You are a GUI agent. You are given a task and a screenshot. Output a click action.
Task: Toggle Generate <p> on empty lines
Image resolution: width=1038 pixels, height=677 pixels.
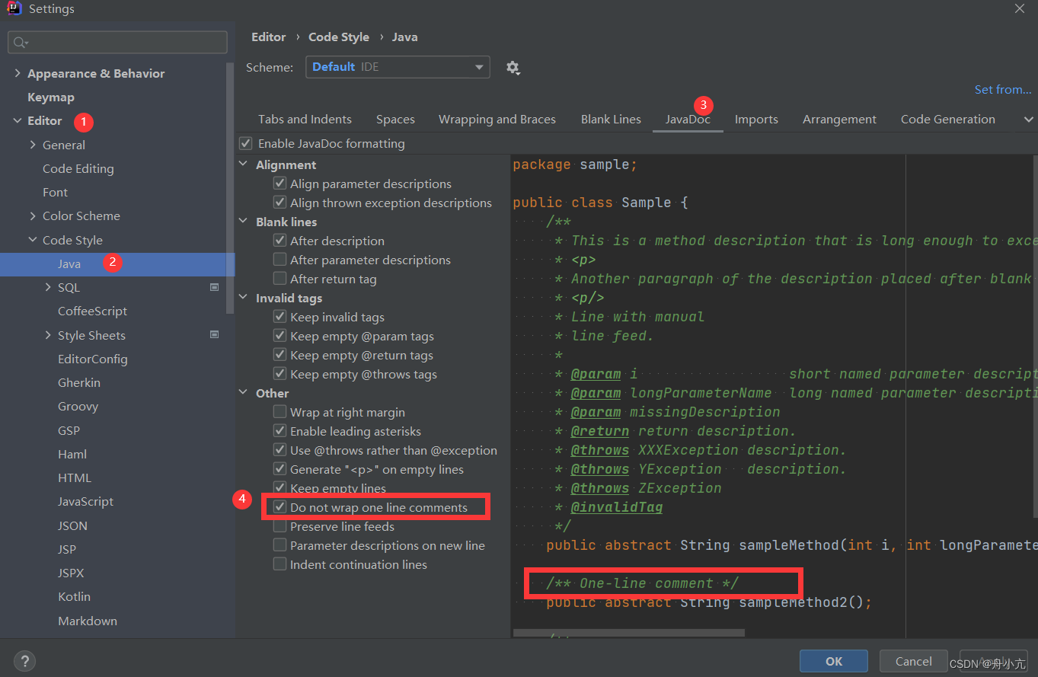(280, 469)
